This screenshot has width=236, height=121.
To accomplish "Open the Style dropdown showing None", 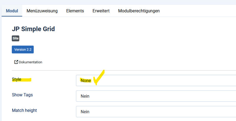I will pos(156,80).
